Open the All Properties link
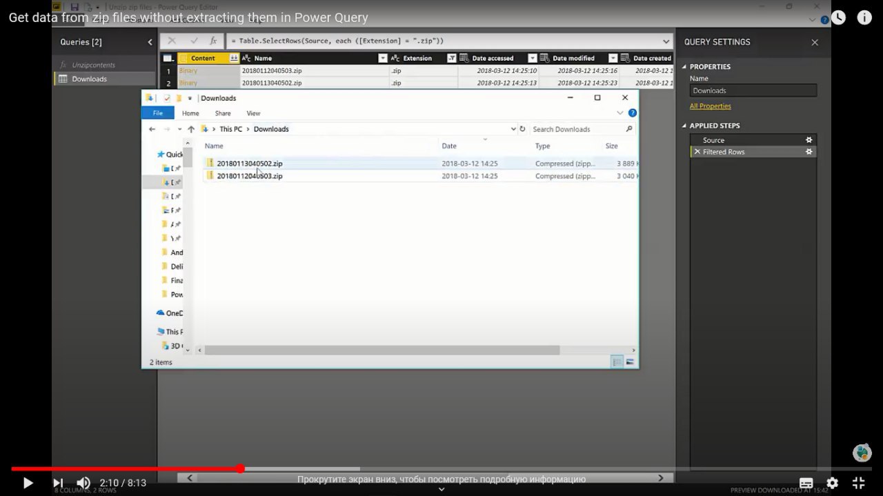 (710, 106)
